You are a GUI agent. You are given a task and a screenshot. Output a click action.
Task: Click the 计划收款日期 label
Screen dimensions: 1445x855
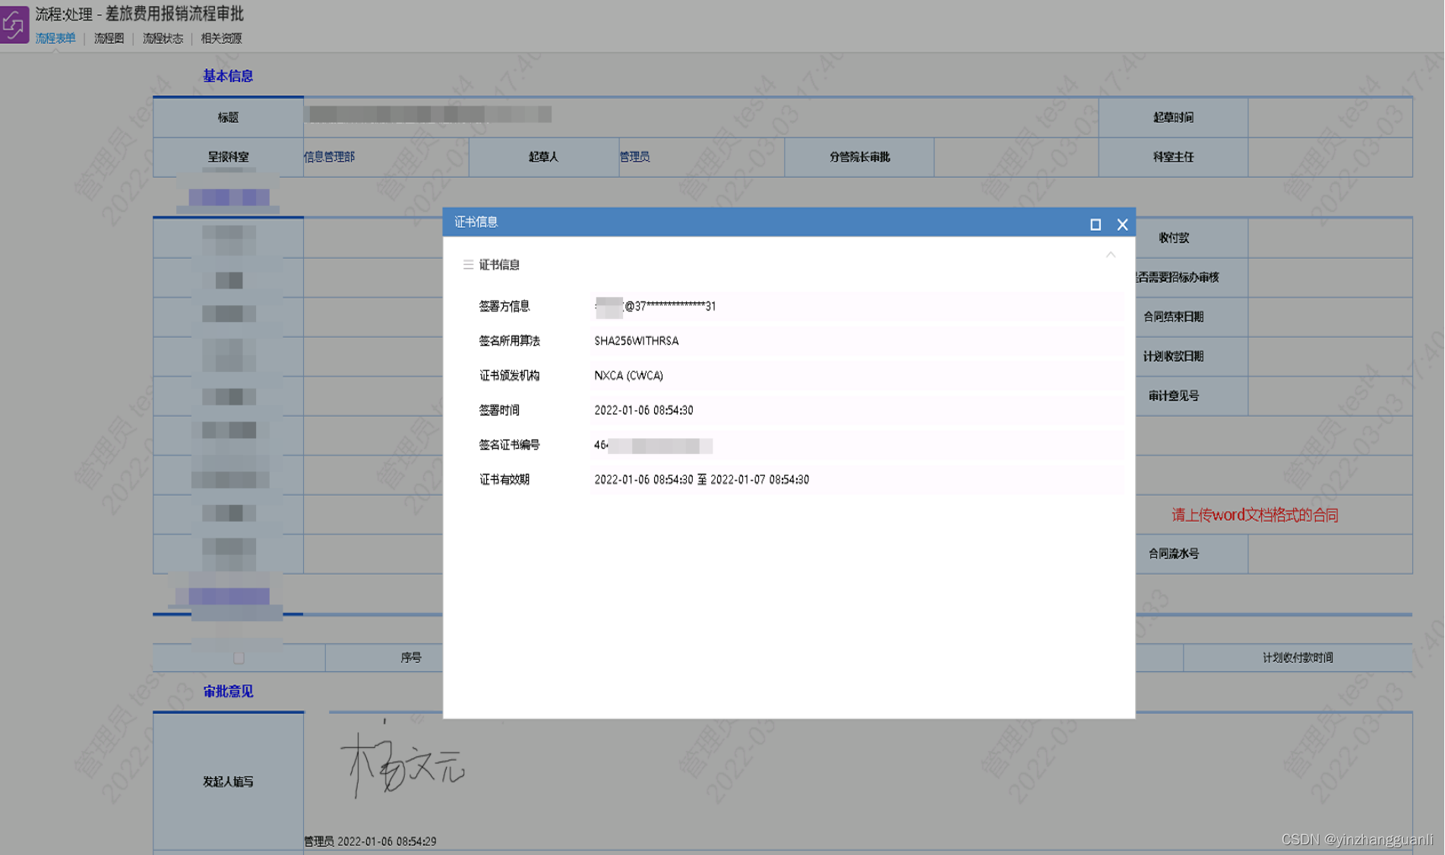(1173, 356)
